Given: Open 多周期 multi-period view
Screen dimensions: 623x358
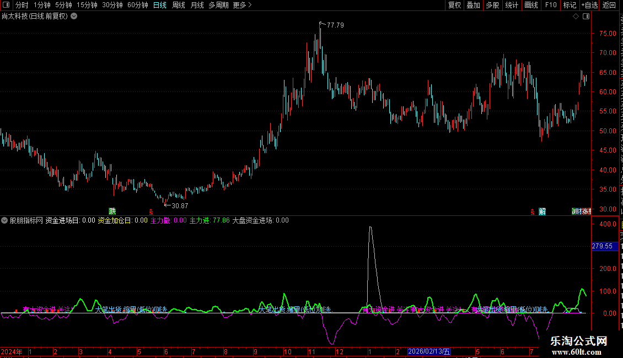Looking at the screenshot, I should click(218, 5).
